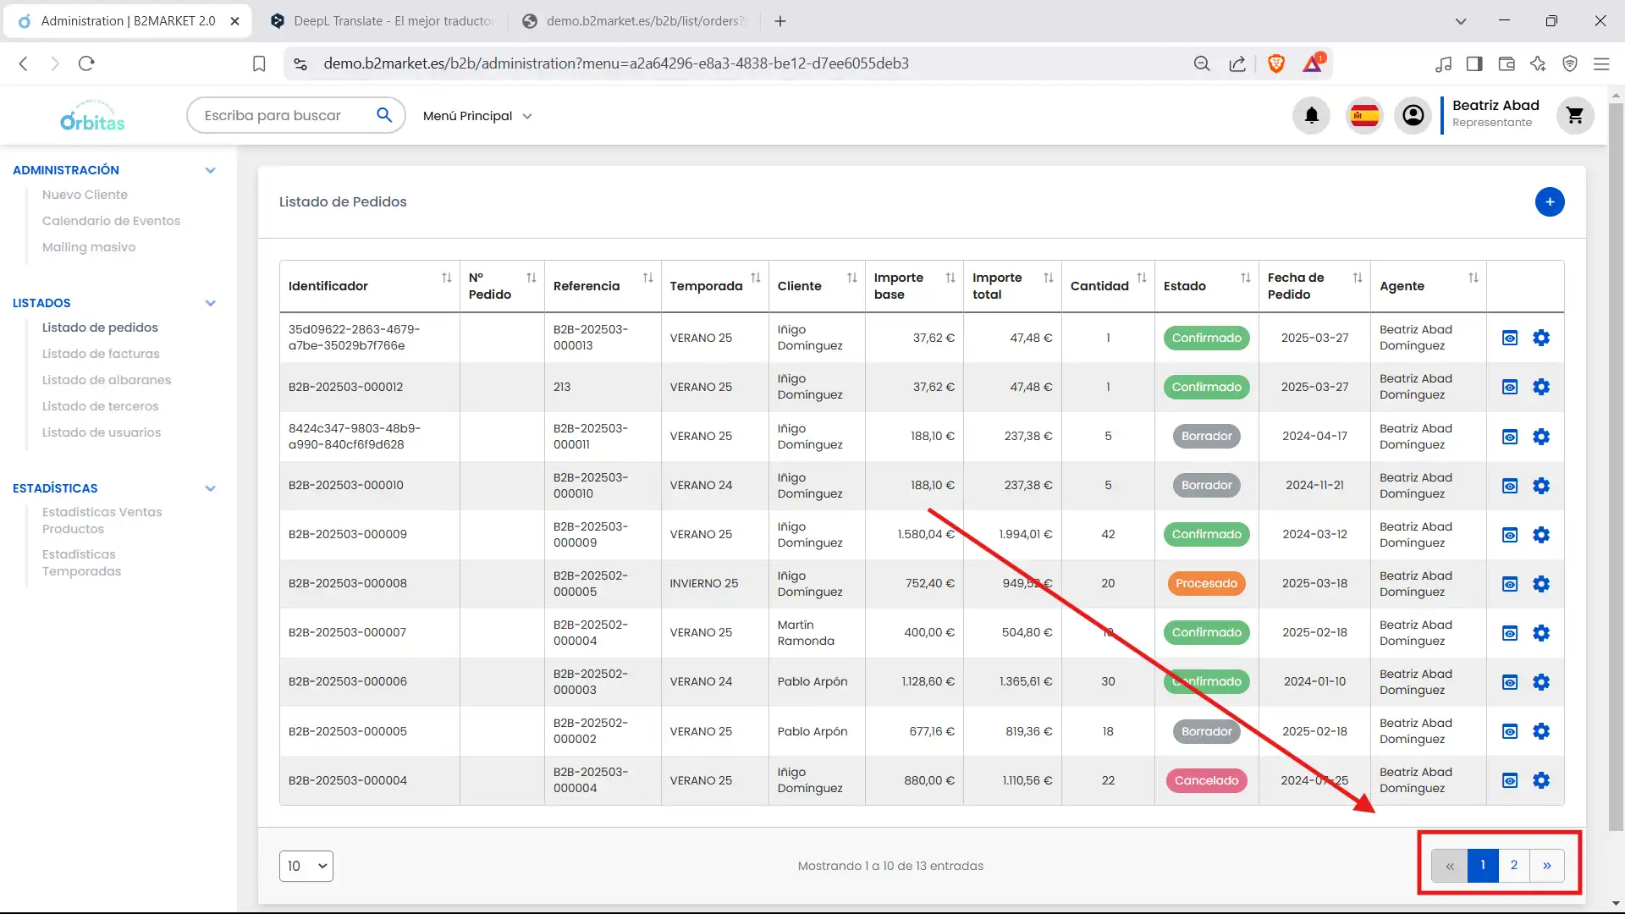1625x914 pixels.
Task: Click the user profile avatar icon
Action: pos(1413,116)
